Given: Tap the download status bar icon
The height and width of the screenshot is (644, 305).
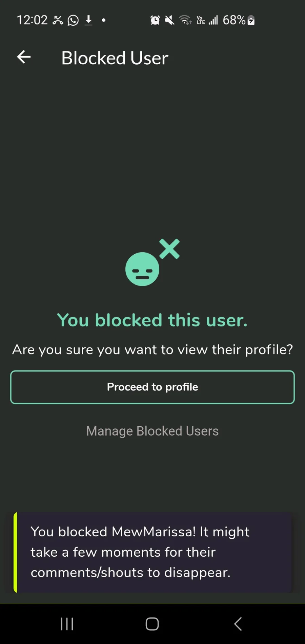Looking at the screenshot, I should pos(88,20).
